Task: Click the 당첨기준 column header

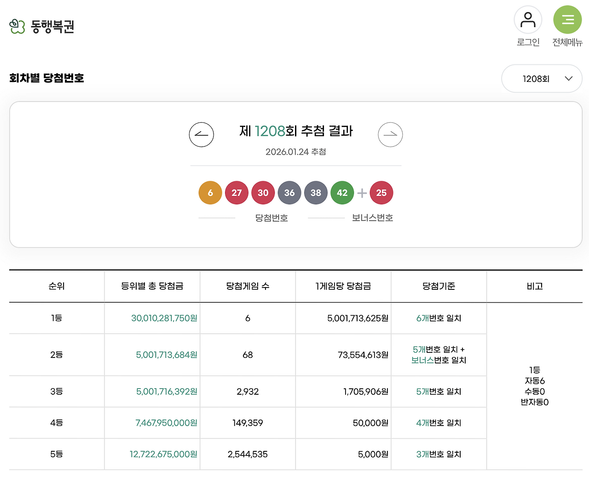Action: tap(438, 286)
